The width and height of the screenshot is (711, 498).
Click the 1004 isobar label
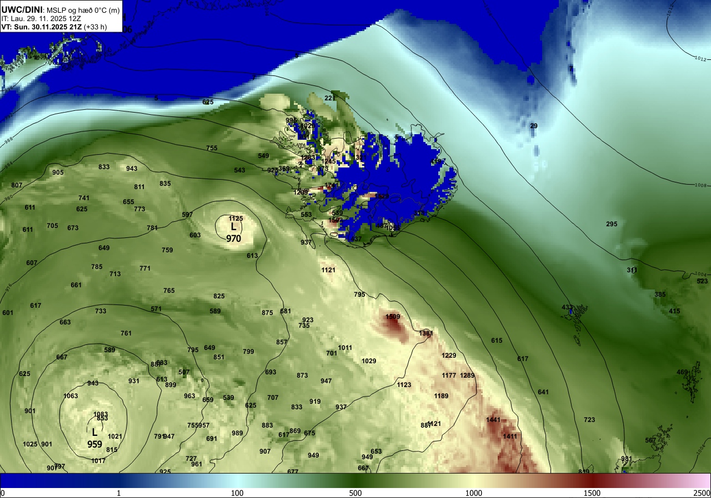pyautogui.click(x=701, y=275)
